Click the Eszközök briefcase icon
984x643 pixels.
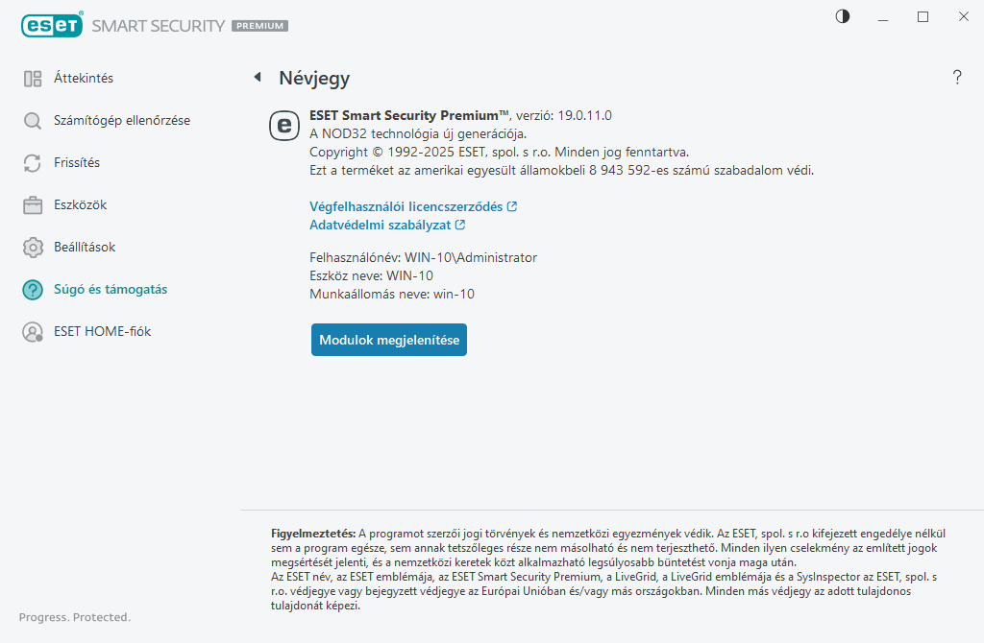[33, 205]
